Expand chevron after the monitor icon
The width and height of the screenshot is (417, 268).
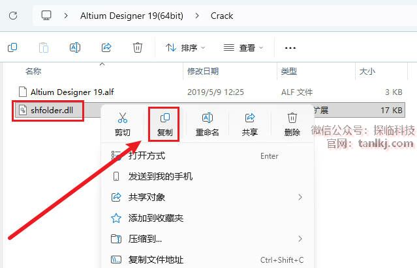tap(66, 16)
